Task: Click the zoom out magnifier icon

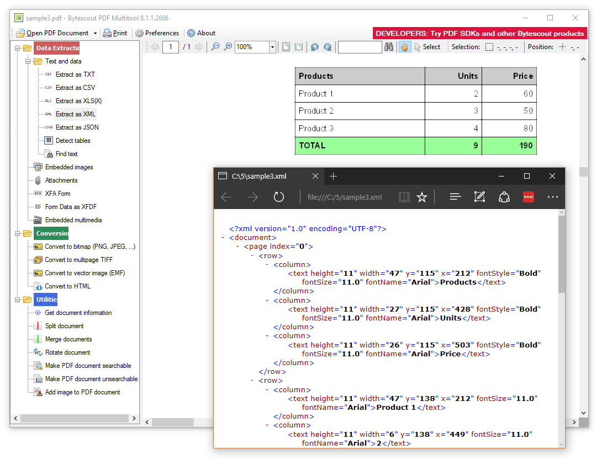Action: click(215, 47)
